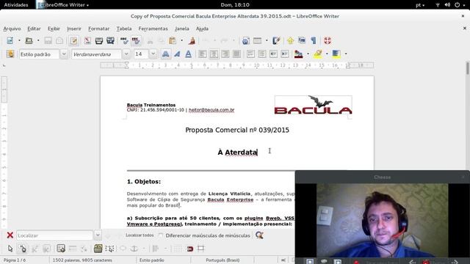Toggle Edit Mode on the standard toolbar
470x264 pixels.
tap(73, 40)
